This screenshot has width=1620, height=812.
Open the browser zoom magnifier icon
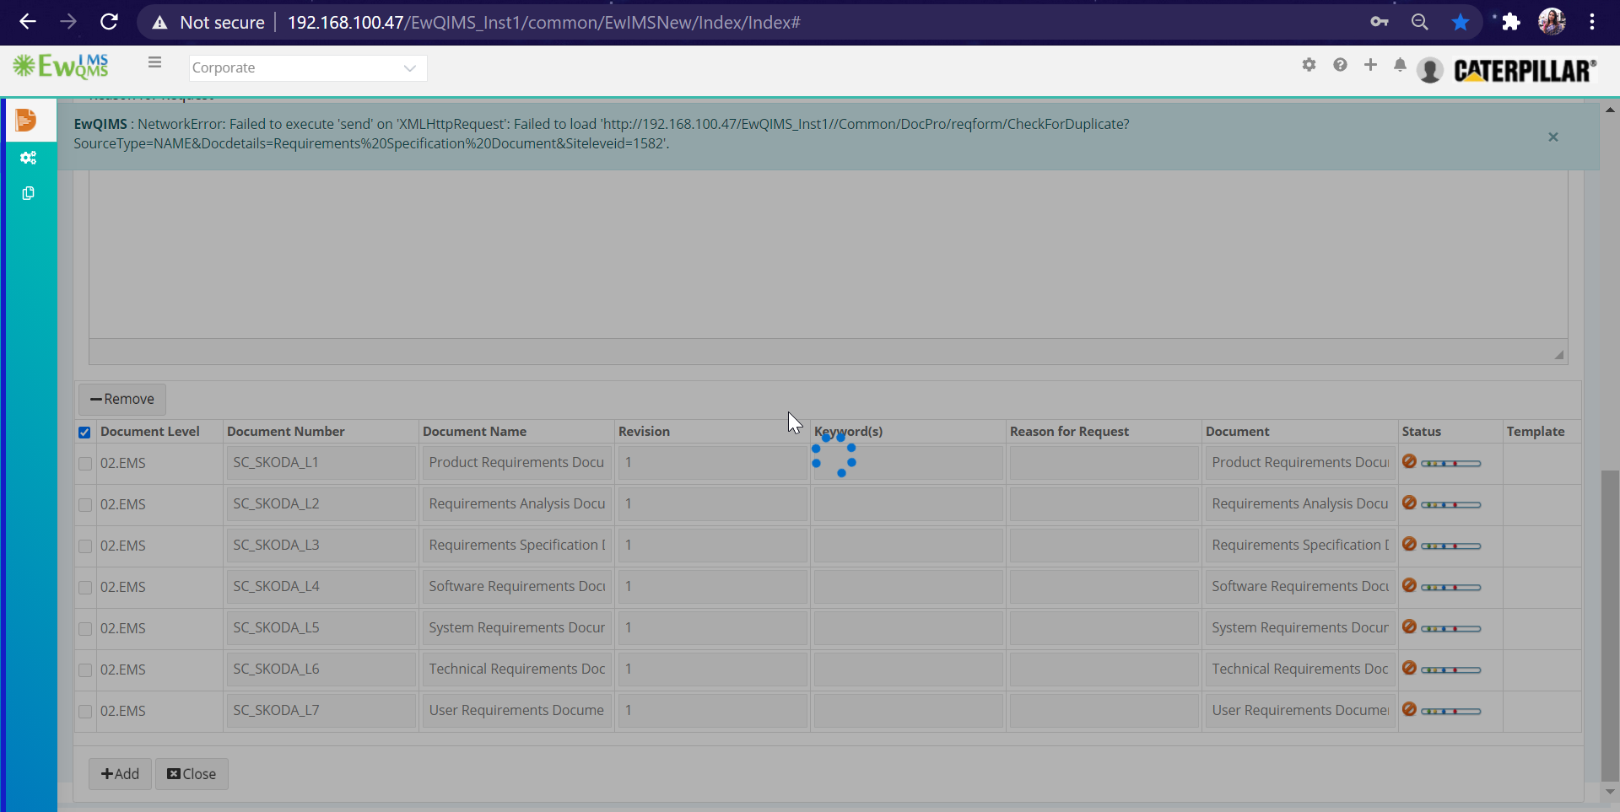pos(1420,22)
